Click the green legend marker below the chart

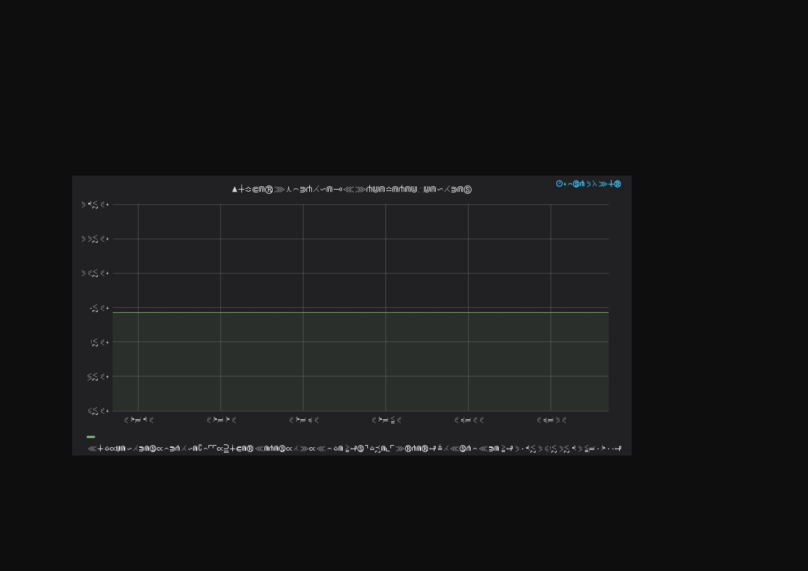pos(91,436)
